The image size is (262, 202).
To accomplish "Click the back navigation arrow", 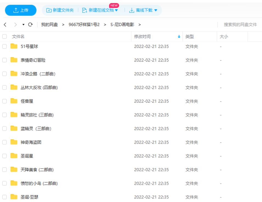I will pyautogui.click(x=5, y=25).
